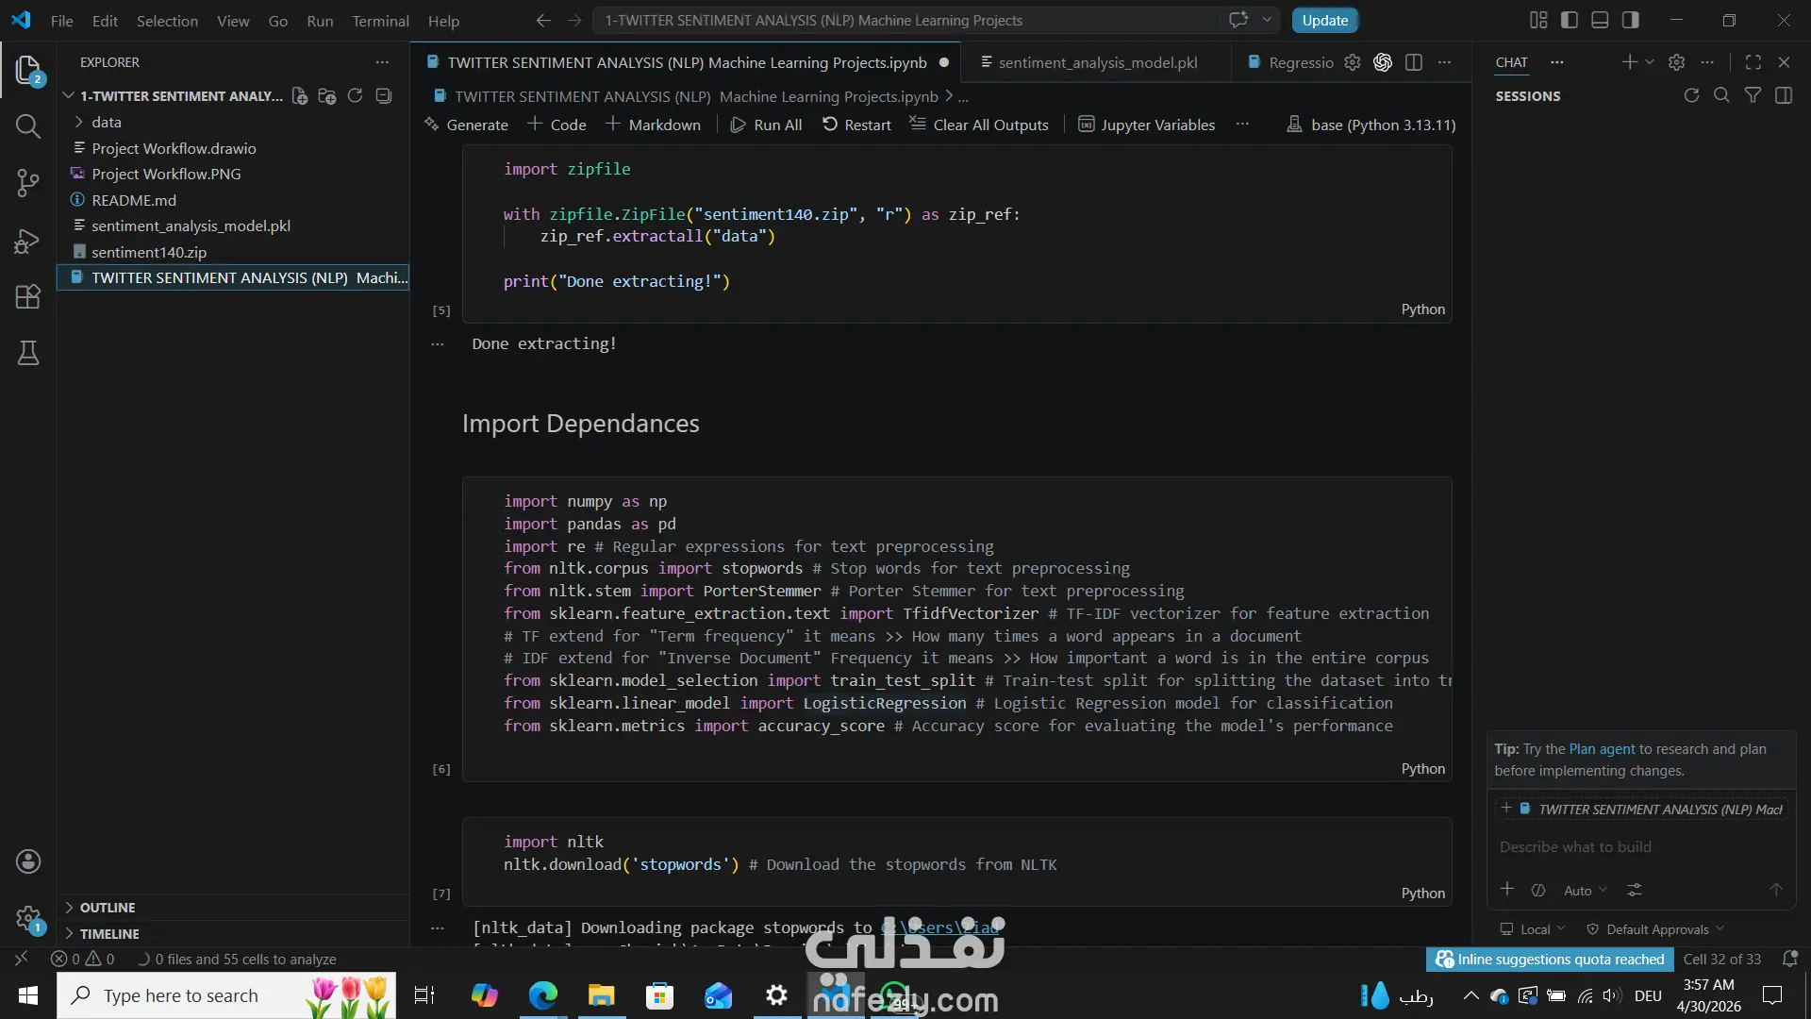This screenshot has height=1019, width=1811.
Task: Restart the notebook kernel
Action: coord(856,125)
